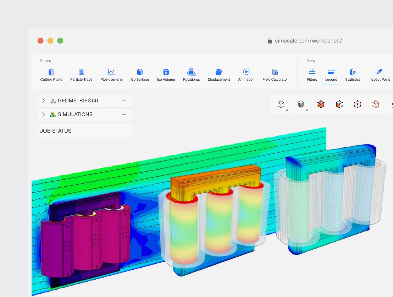The height and width of the screenshot is (297, 393).
Task: Open the JOB STATUS panel
Action: [85, 131]
